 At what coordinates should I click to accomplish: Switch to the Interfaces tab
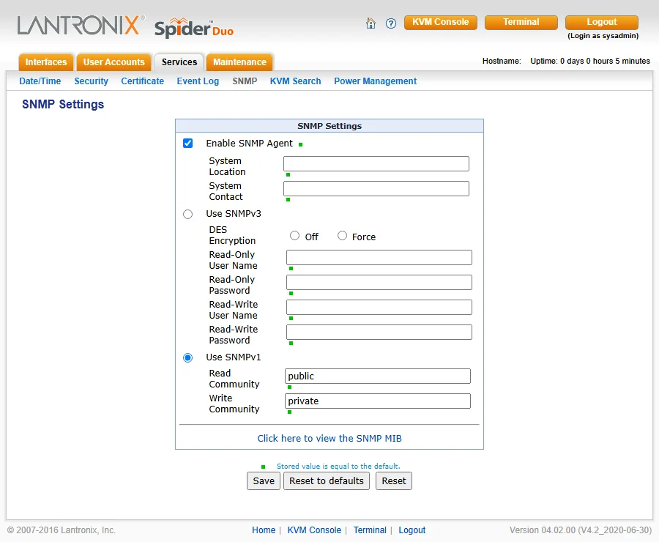pos(46,62)
